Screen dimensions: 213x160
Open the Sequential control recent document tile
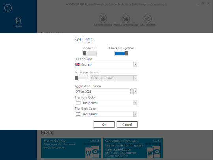coord(133,148)
